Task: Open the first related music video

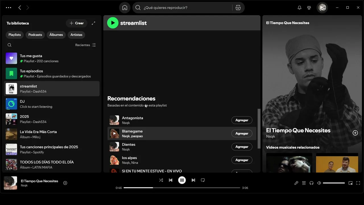Action: tap(289, 163)
